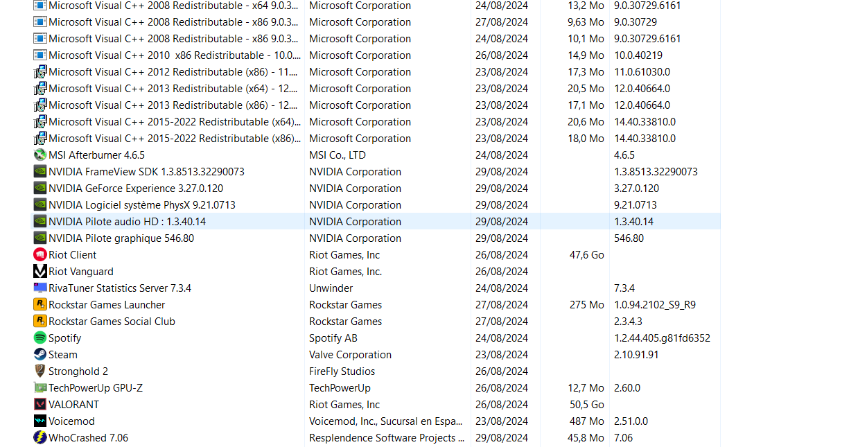Screen dimensions: 867x447
Task: Click version '1.2.44.405.g81fd6352' for Spotify
Action: 662,338
